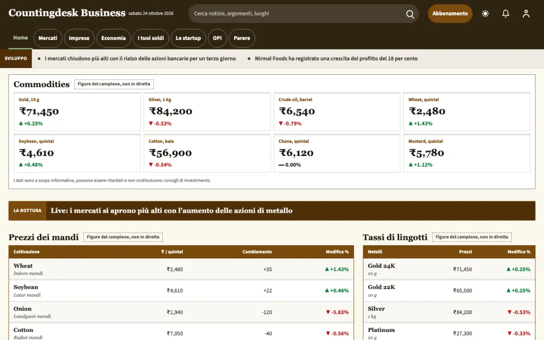
Task: Open the Crude oil, barrel commodity card
Action: pos(337,112)
